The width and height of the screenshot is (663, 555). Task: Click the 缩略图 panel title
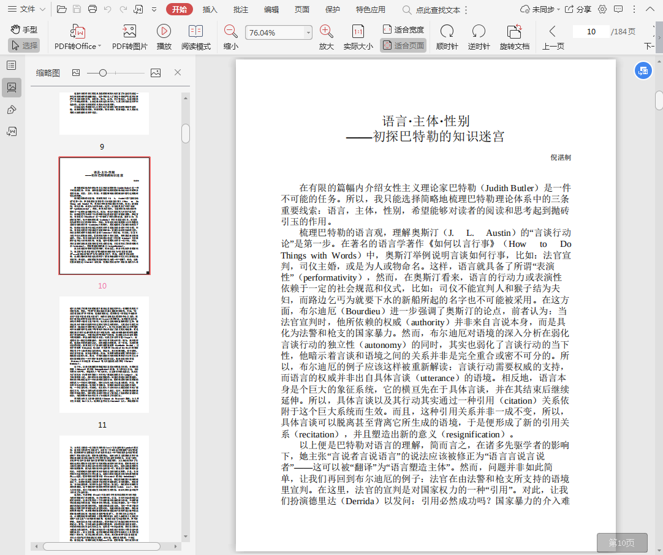pos(48,73)
